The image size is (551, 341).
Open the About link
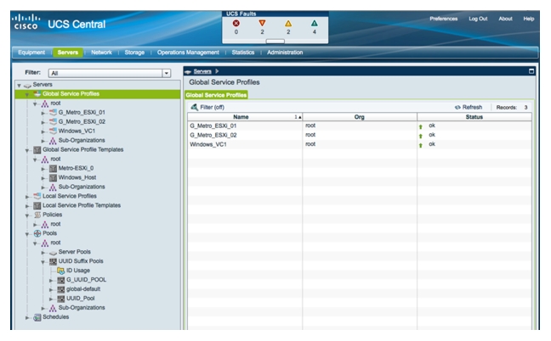coord(505,19)
